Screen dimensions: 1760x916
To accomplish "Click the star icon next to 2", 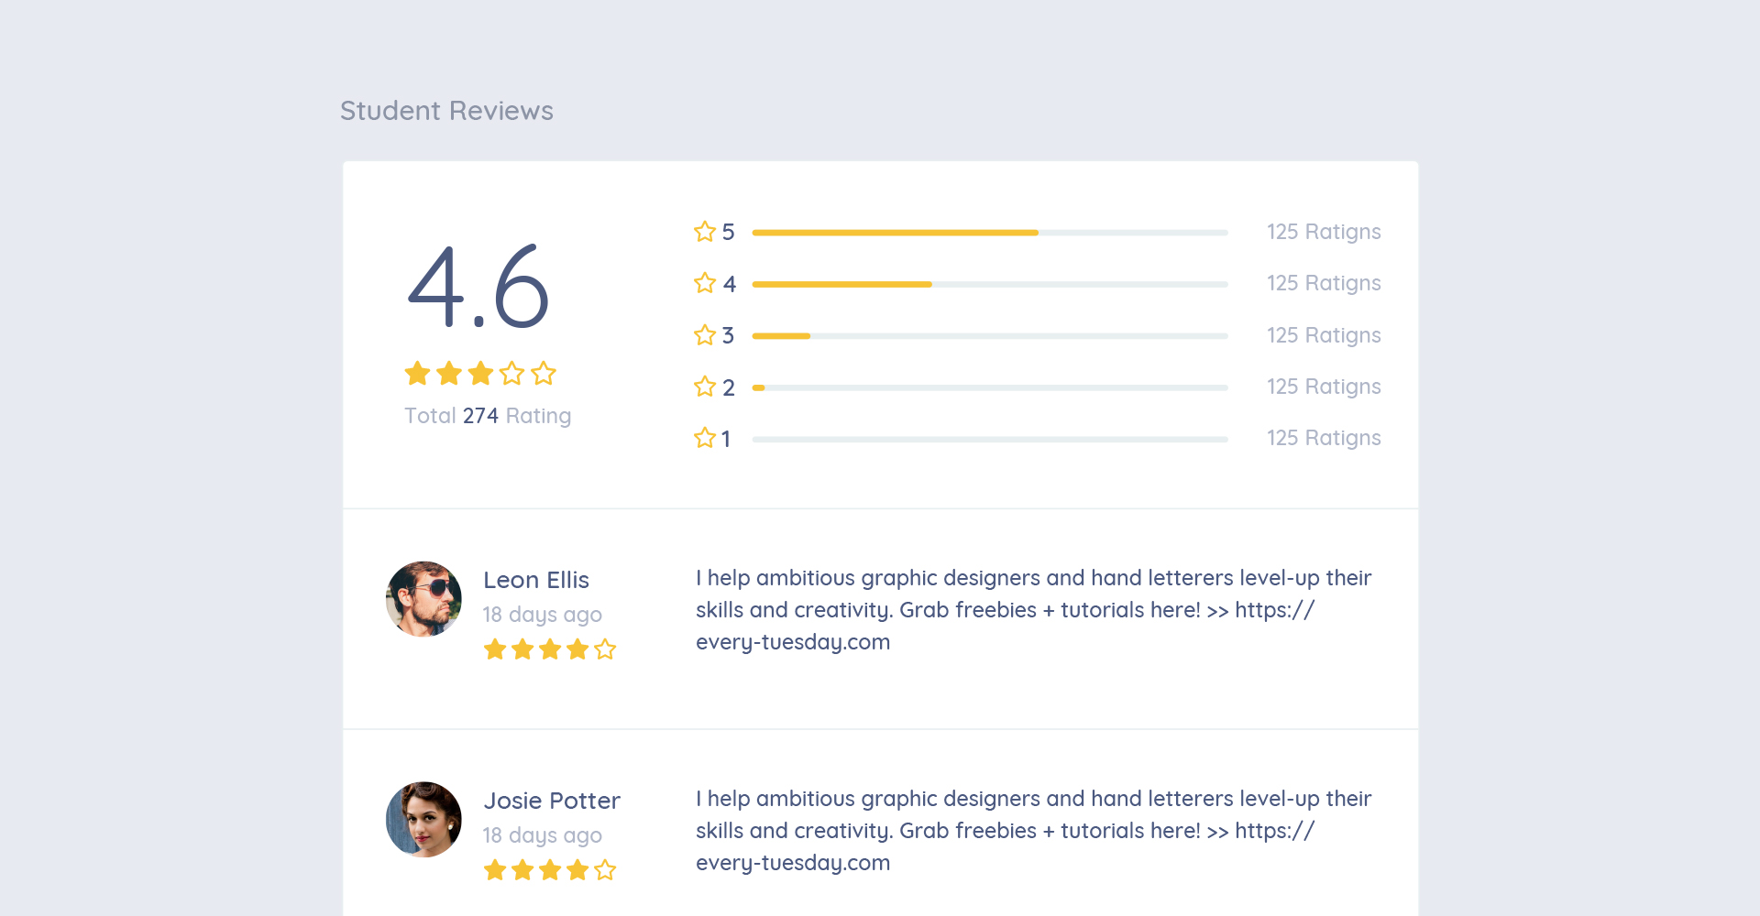I will (704, 387).
